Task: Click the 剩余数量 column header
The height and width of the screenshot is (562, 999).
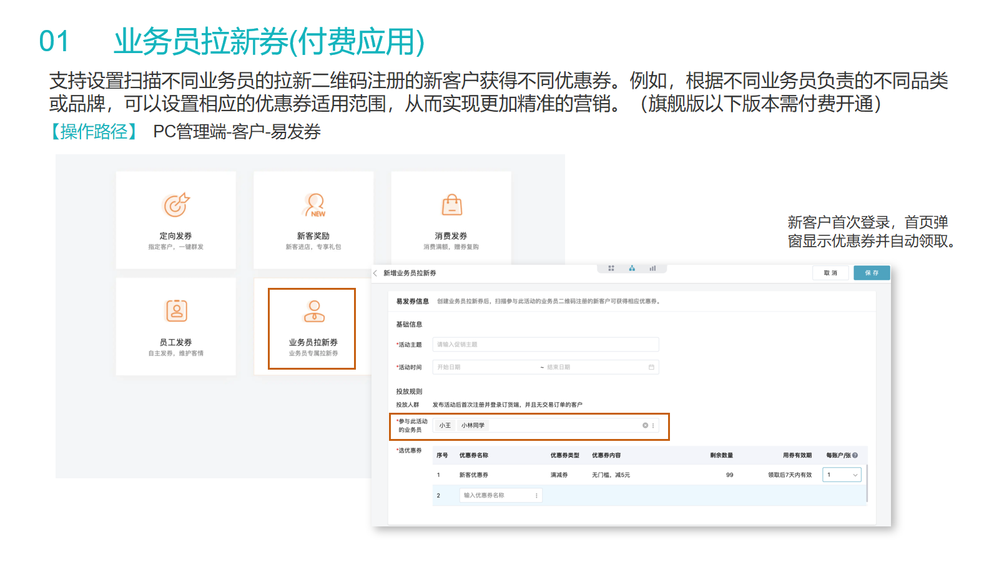Action: point(721,455)
